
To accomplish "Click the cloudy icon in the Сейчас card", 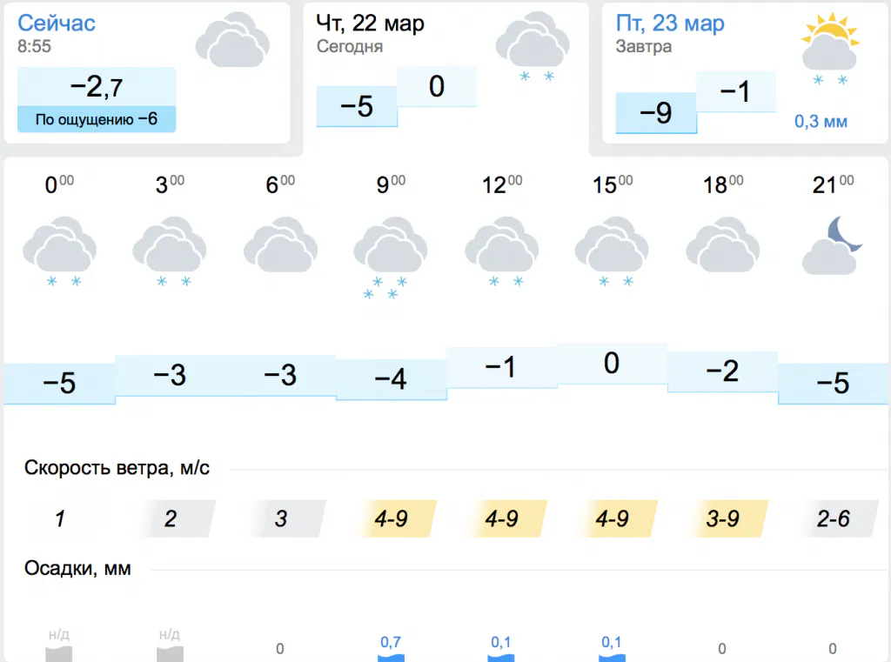I will tap(231, 40).
